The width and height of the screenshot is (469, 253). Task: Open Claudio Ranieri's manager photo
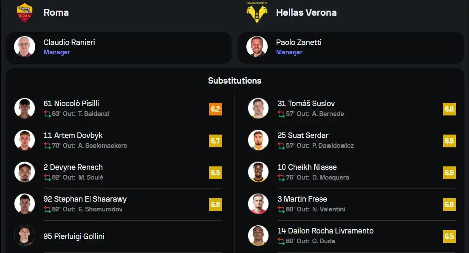pos(25,47)
